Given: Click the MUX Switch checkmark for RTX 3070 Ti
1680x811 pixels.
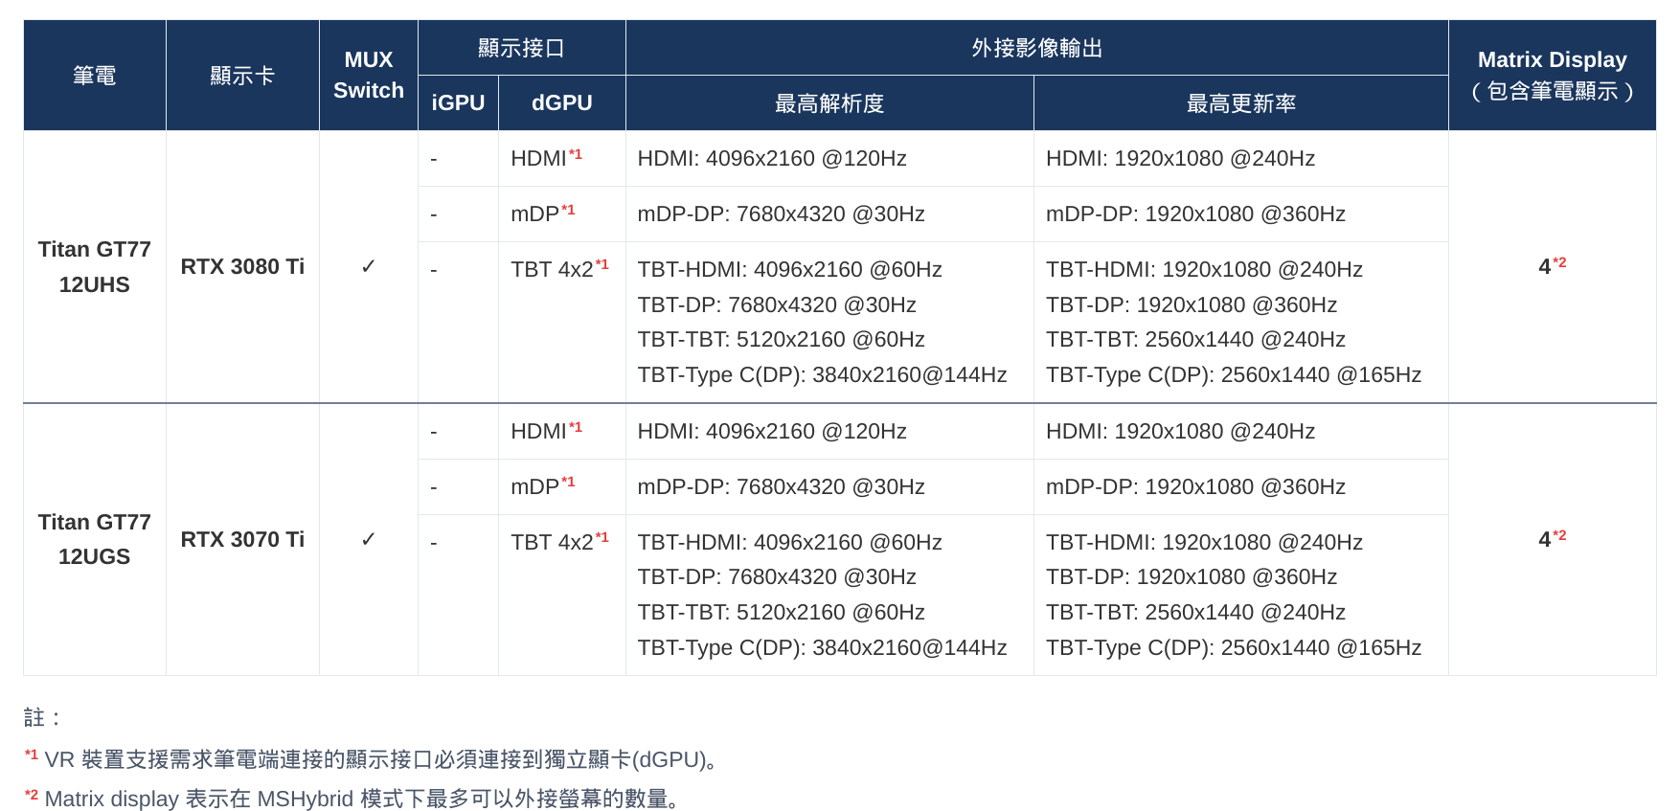Looking at the screenshot, I should coord(369,539).
